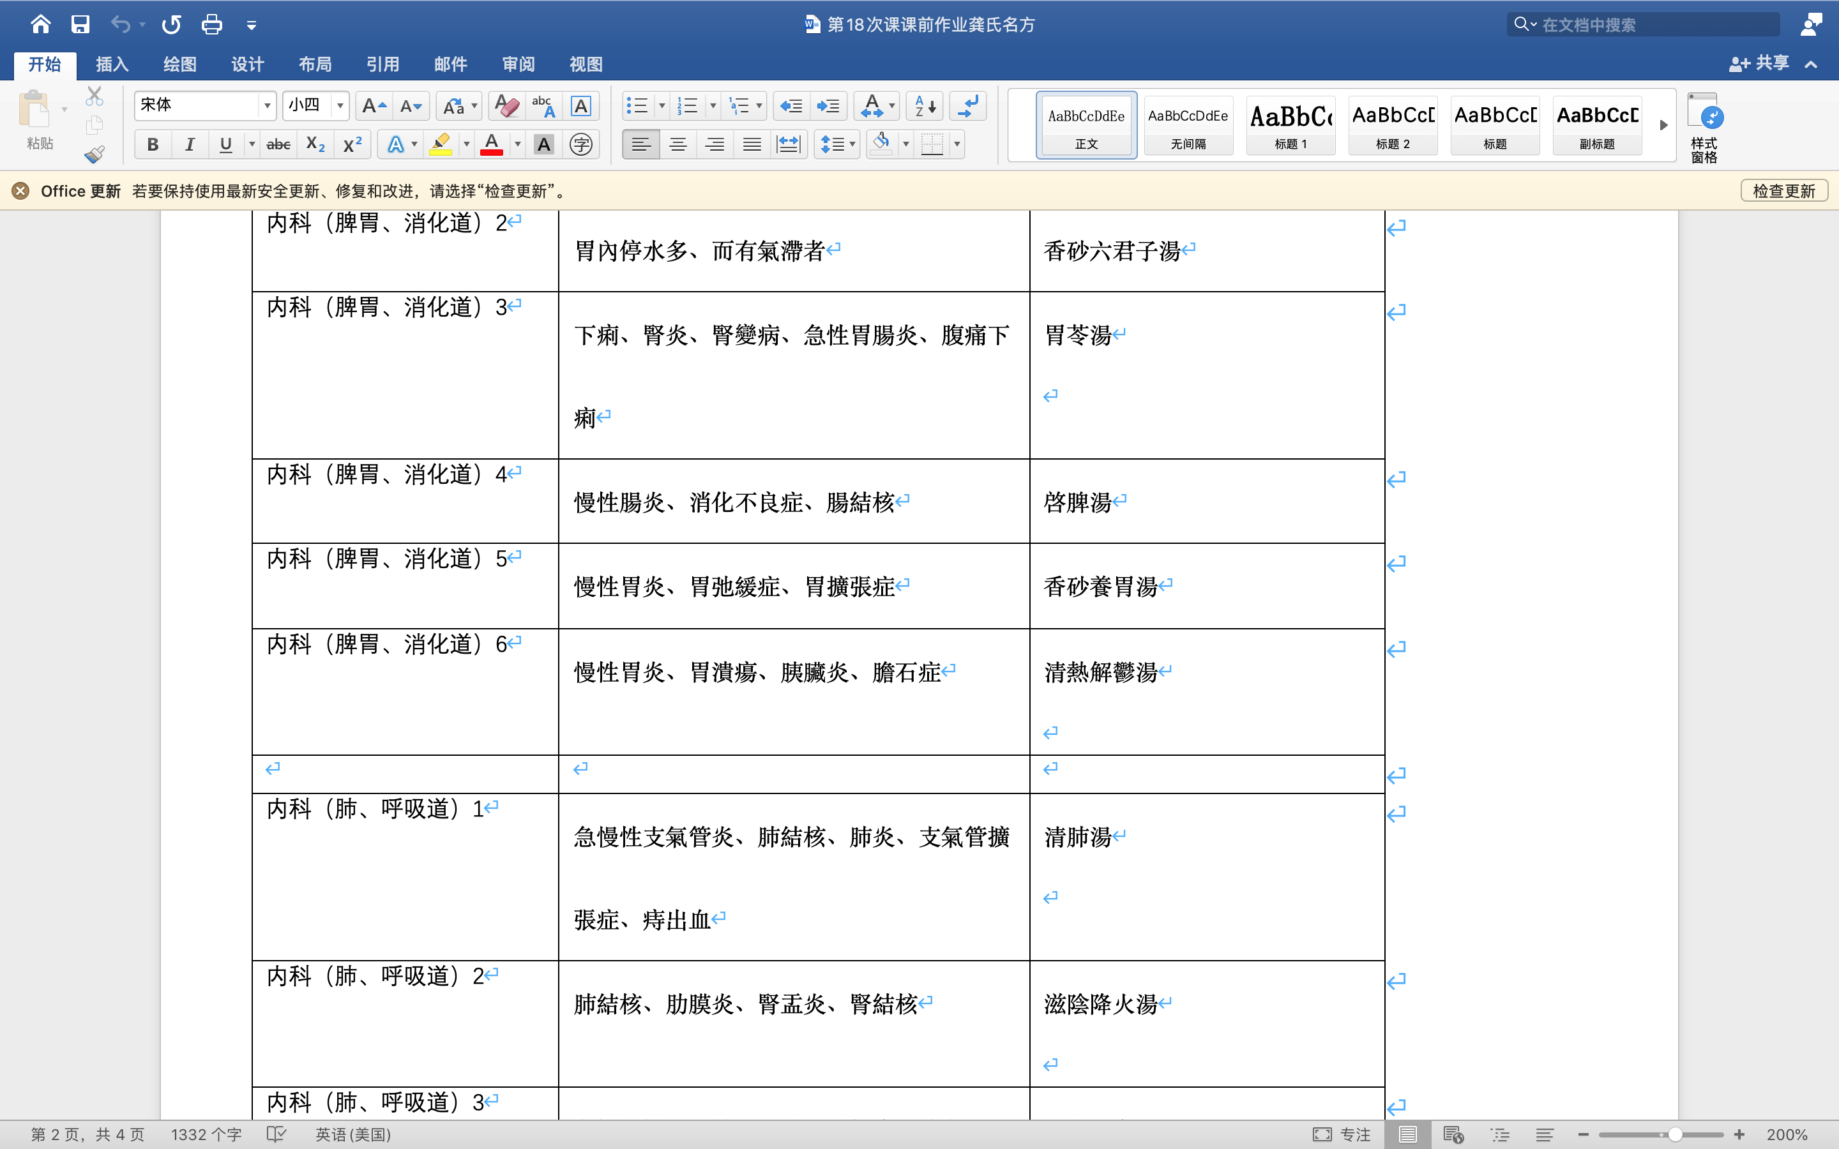Toggle strikethrough formatting
The width and height of the screenshot is (1839, 1149).
coord(278,144)
